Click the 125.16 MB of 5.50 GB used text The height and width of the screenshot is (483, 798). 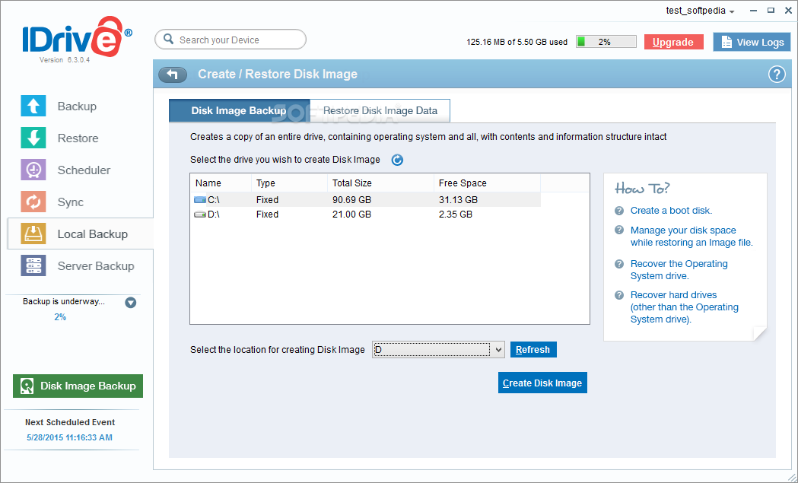[x=517, y=43]
